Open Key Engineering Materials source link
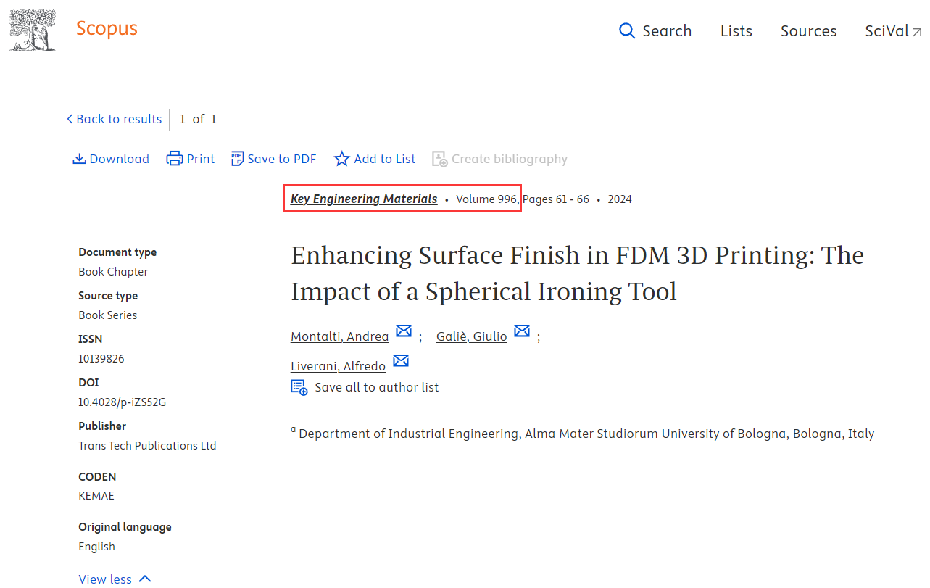930x588 pixels. pos(364,199)
